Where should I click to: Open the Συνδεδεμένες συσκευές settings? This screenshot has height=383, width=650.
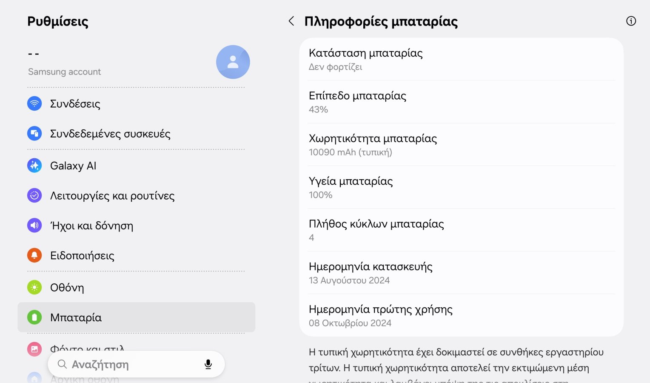click(136, 134)
